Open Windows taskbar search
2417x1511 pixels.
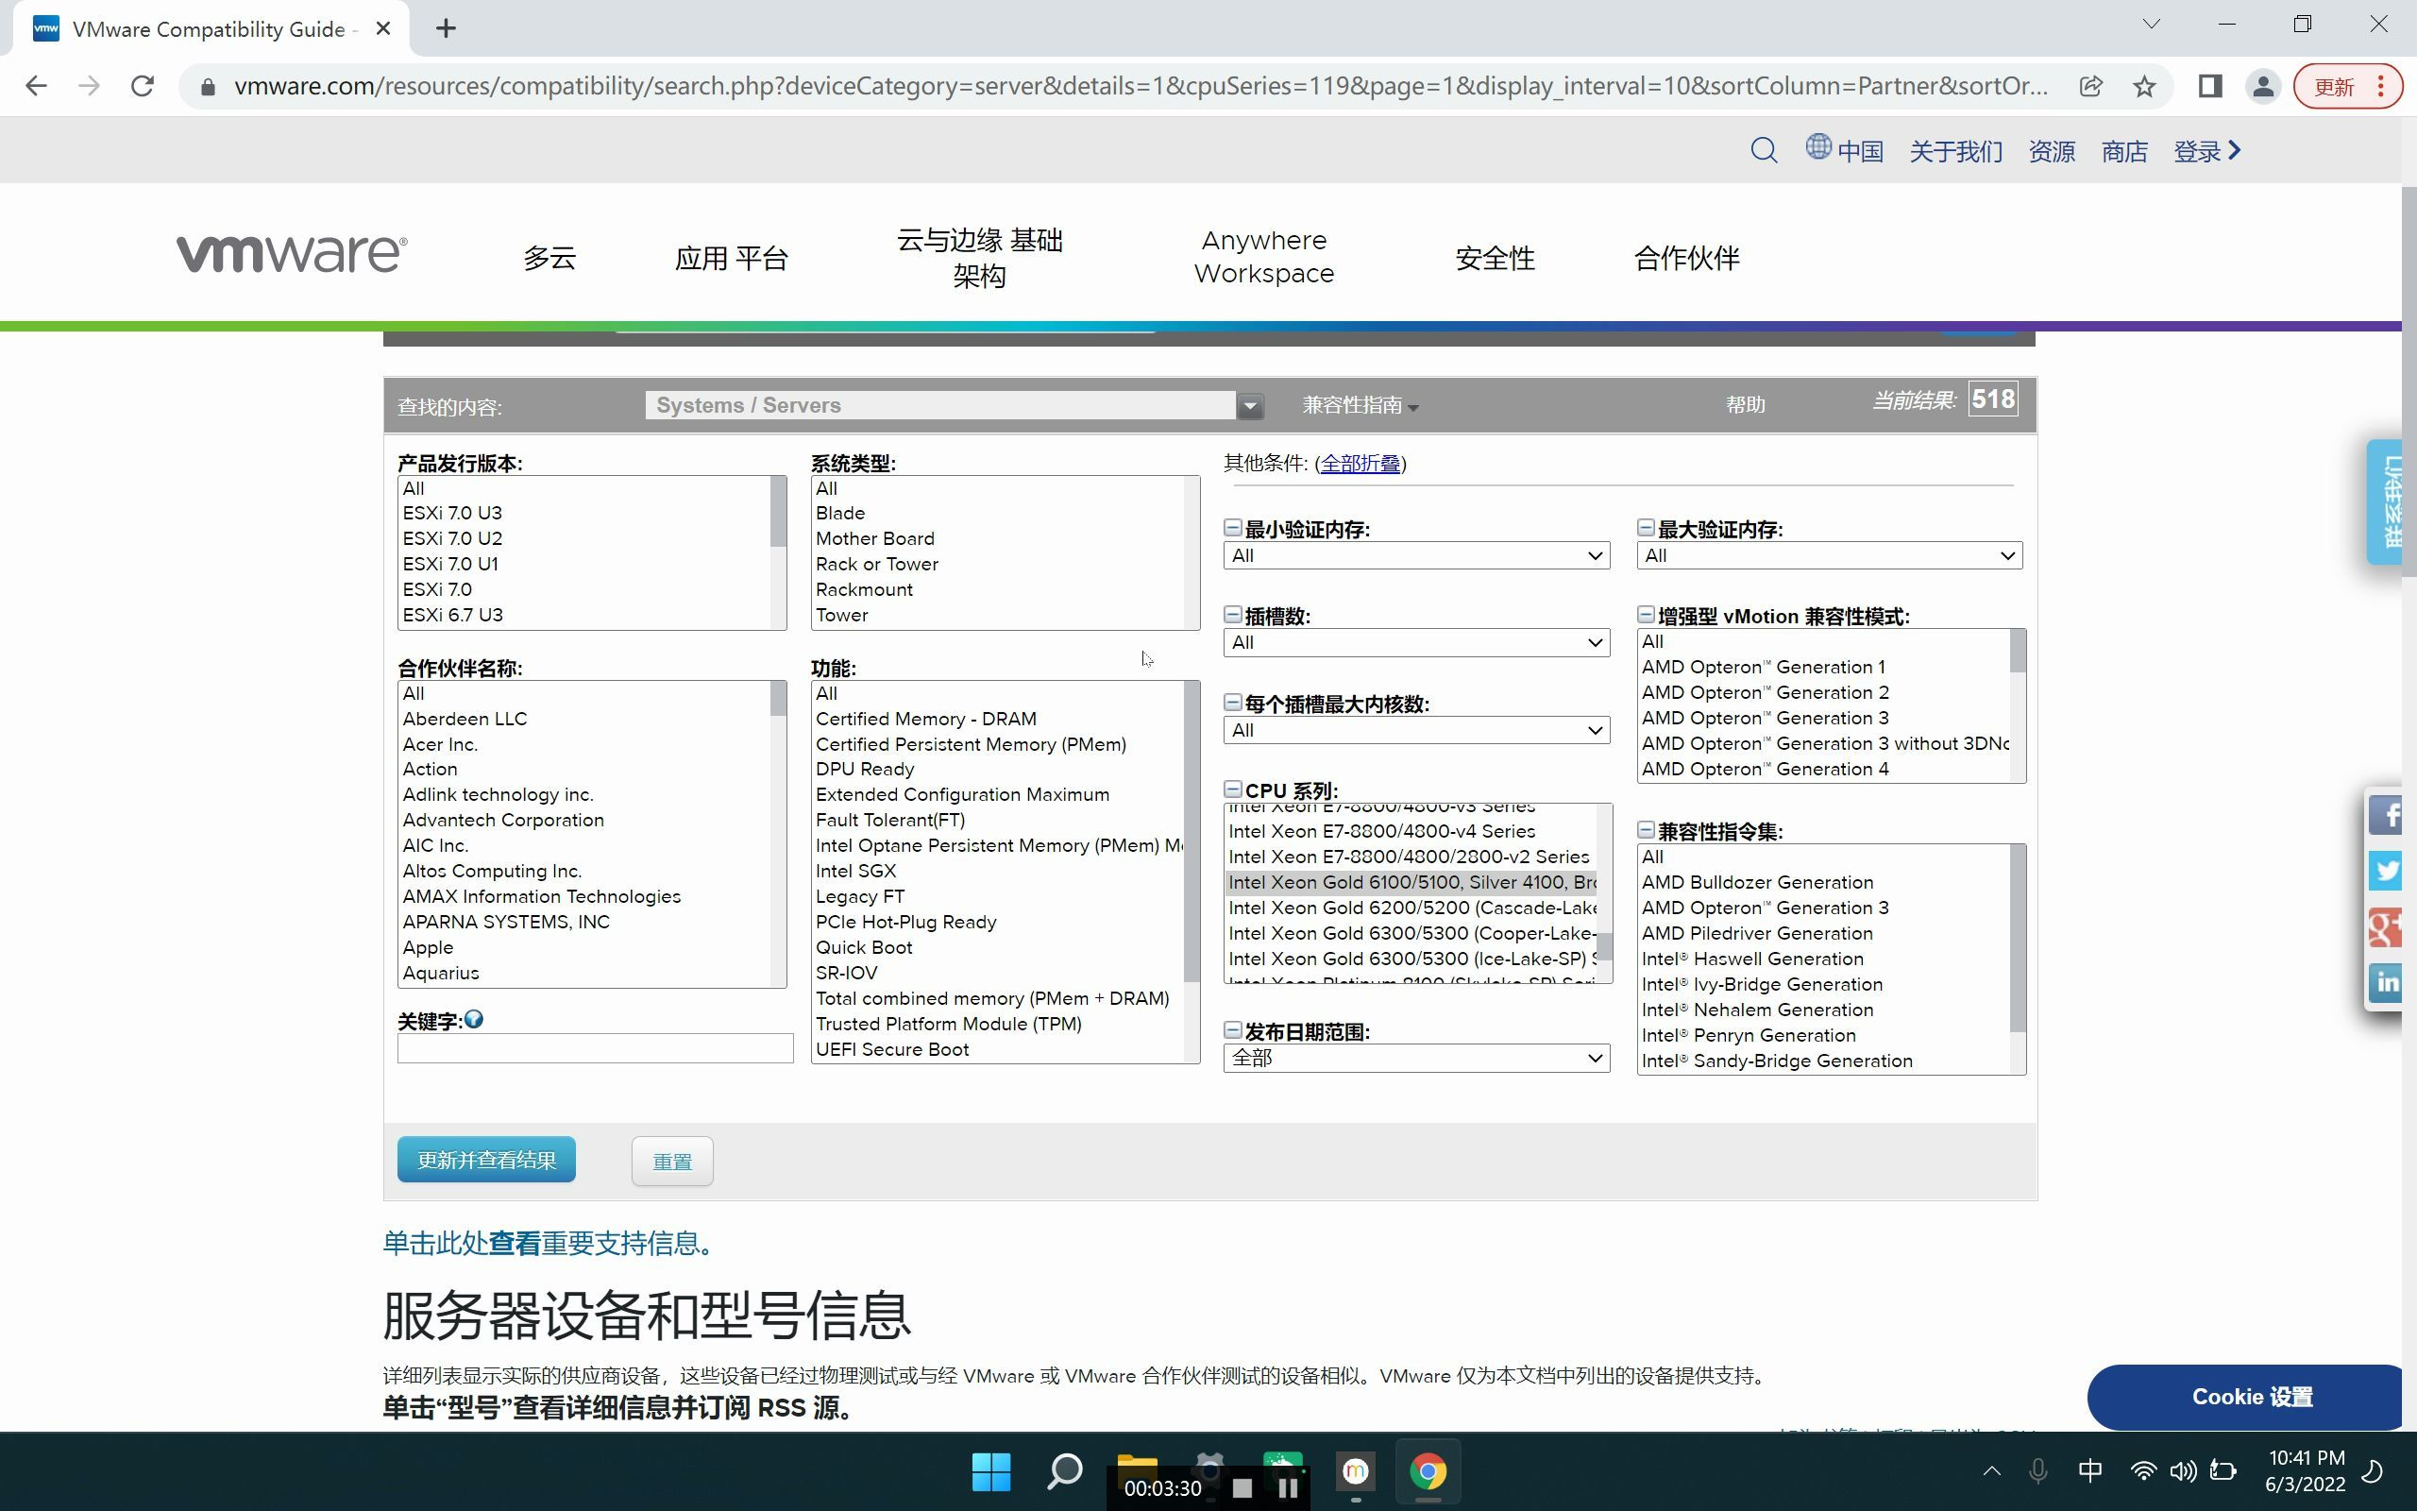pyautogui.click(x=1065, y=1471)
